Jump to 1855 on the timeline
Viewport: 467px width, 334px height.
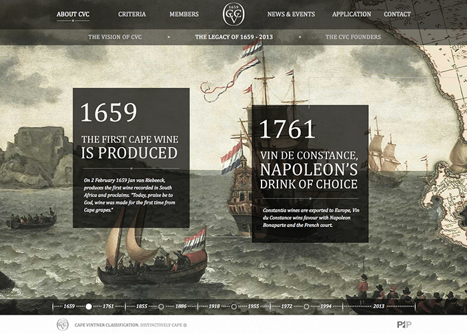pos(141,306)
